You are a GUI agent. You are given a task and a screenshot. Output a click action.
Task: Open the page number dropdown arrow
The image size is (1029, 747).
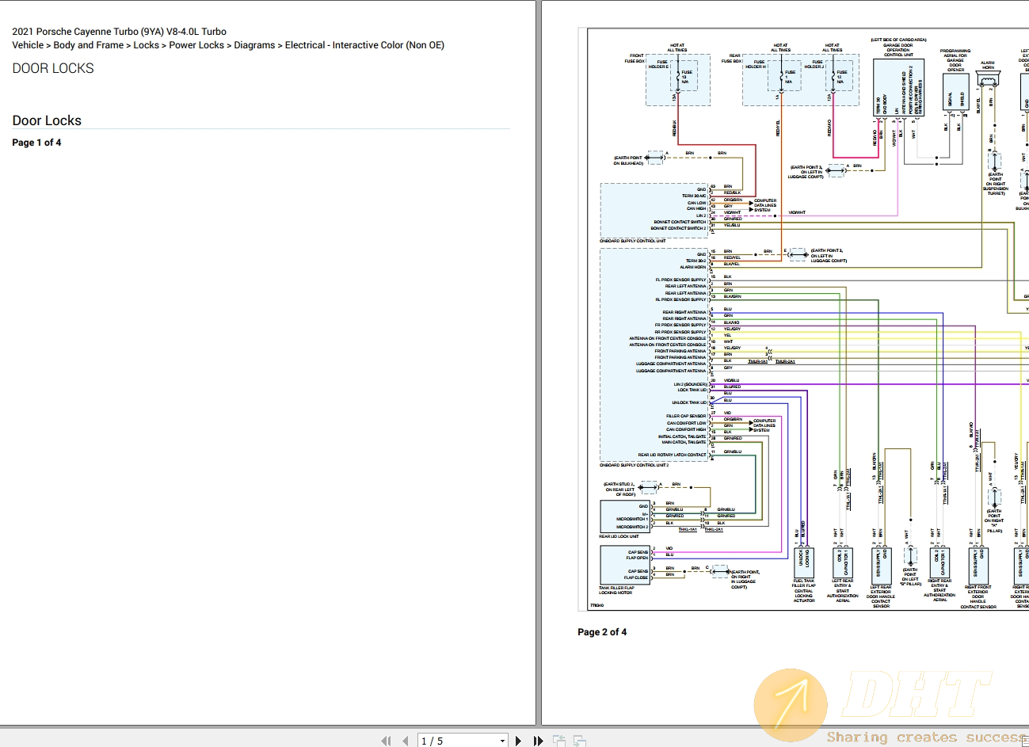[x=502, y=741]
